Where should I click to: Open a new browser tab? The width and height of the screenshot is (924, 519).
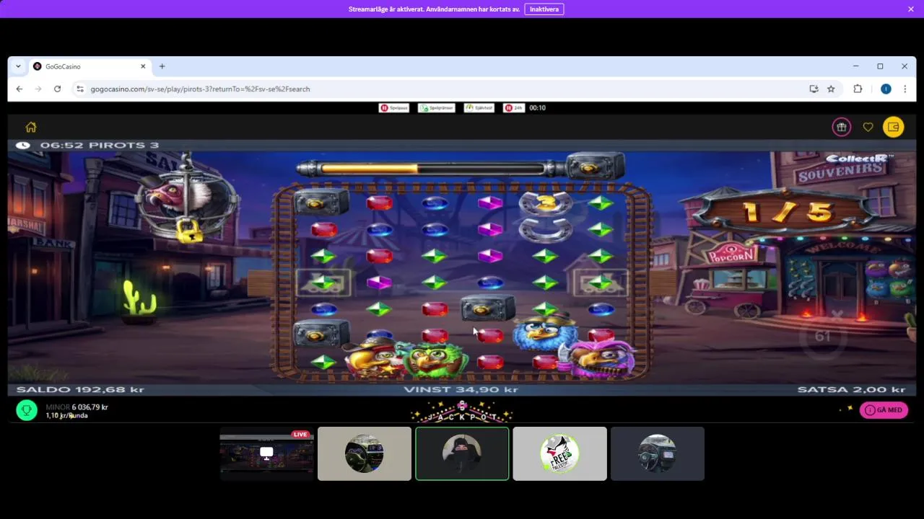pos(162,66)
